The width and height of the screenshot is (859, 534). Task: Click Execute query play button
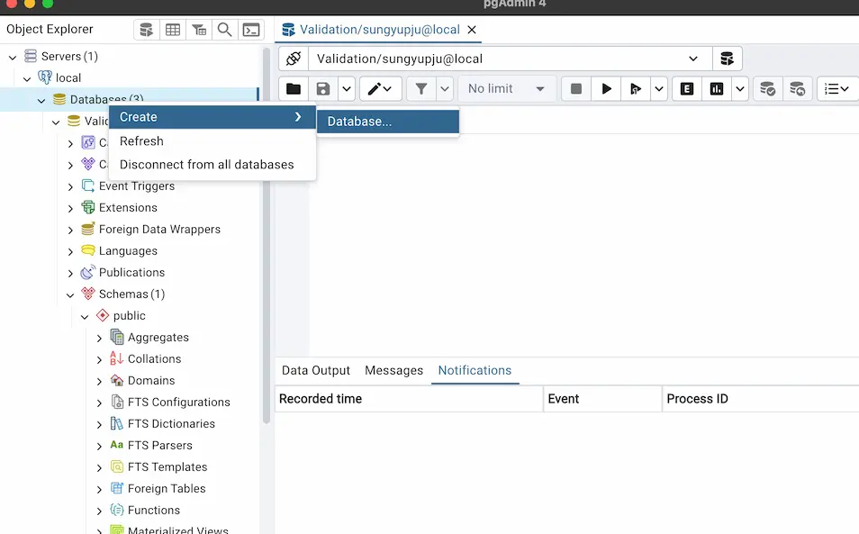(606, 89)
